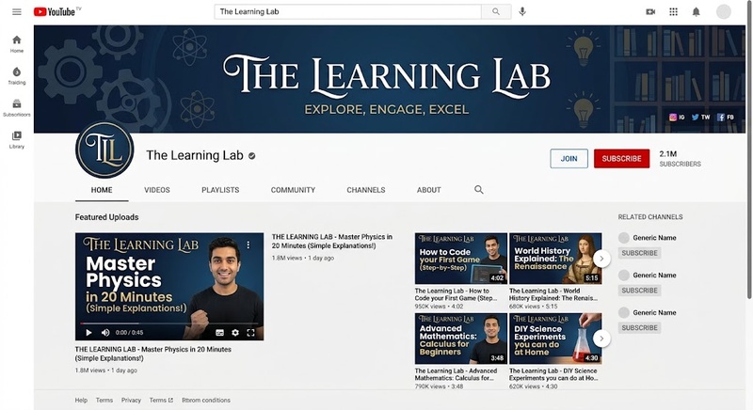Open the first Terms footer link

click(104, 400)
